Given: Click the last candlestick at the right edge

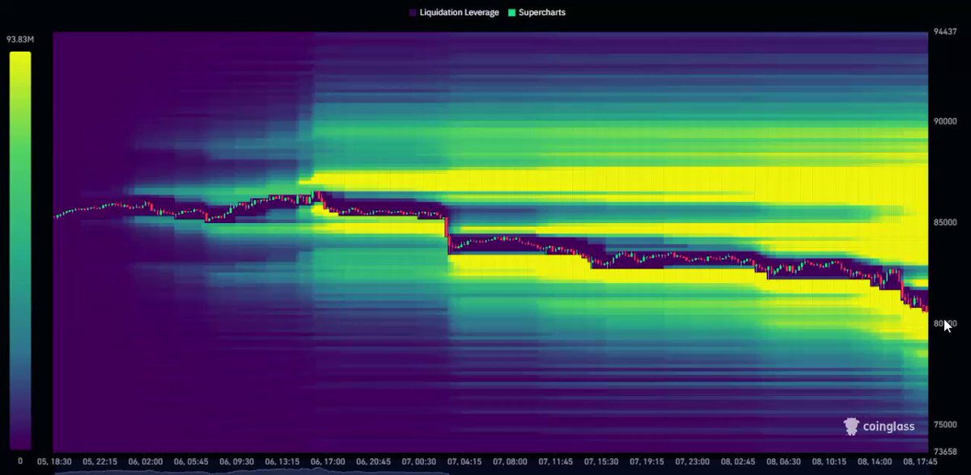Looking at the screenshot, I should 926,310.
